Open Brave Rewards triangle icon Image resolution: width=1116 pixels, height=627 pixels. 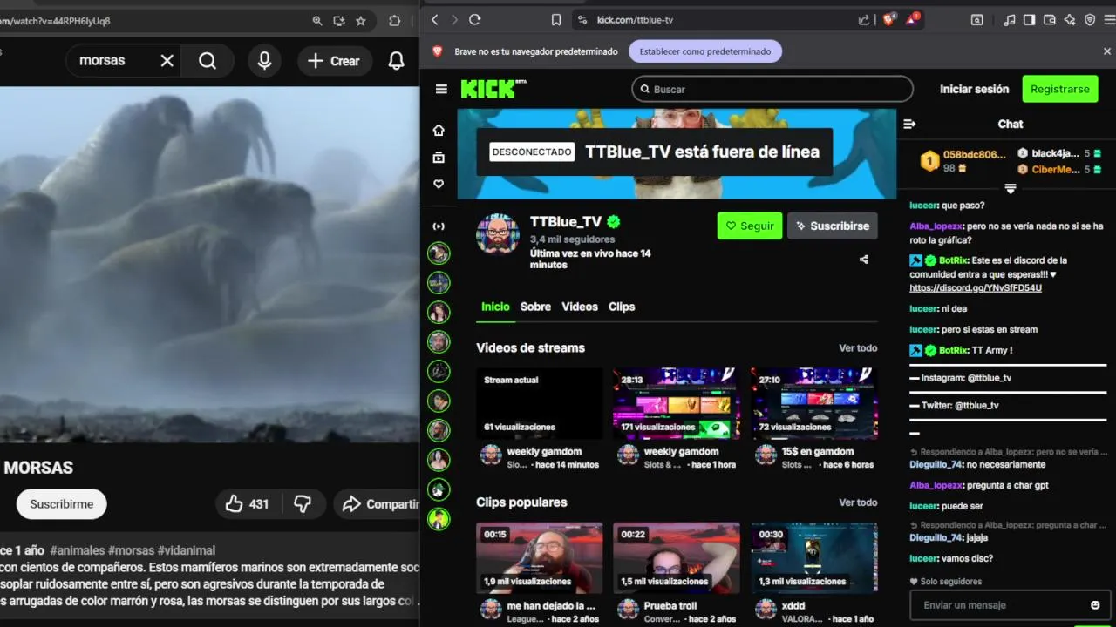coord(912,19)
